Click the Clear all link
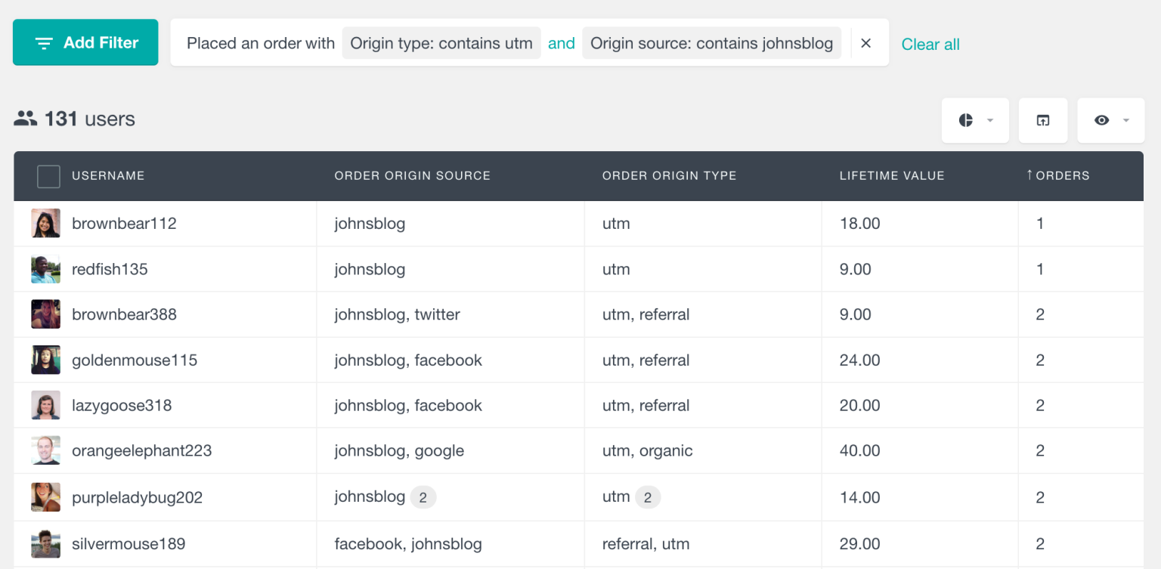 pyautogui.click(x=930, y=44)
